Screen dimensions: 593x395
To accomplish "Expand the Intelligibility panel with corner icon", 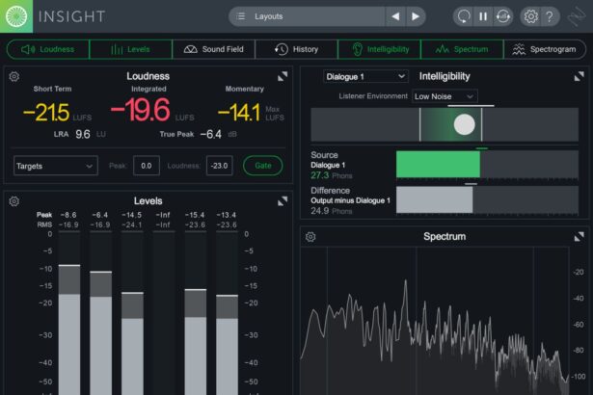I will 579,76.
